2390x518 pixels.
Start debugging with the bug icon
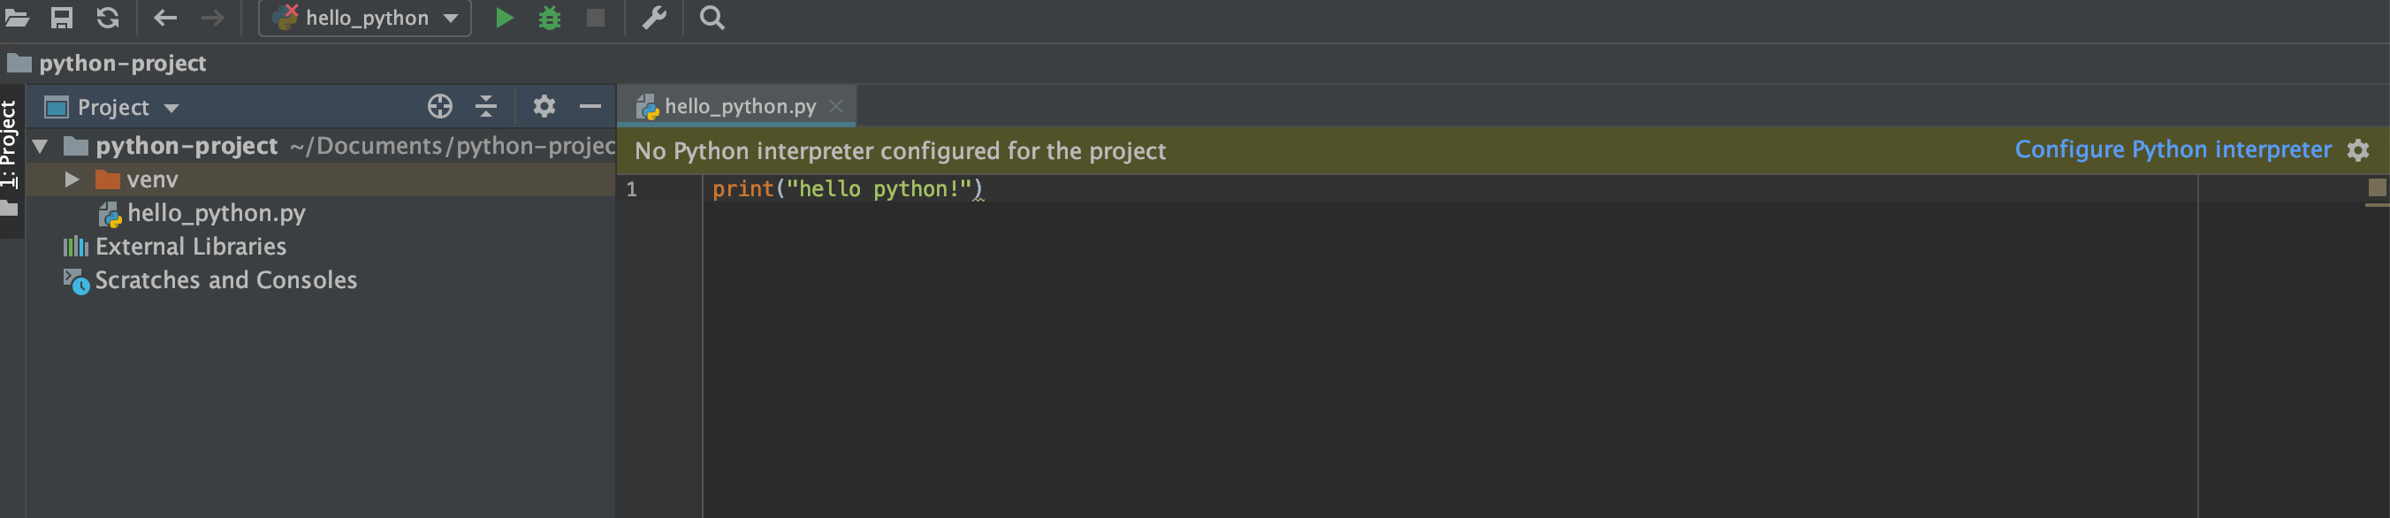(549, 18)
